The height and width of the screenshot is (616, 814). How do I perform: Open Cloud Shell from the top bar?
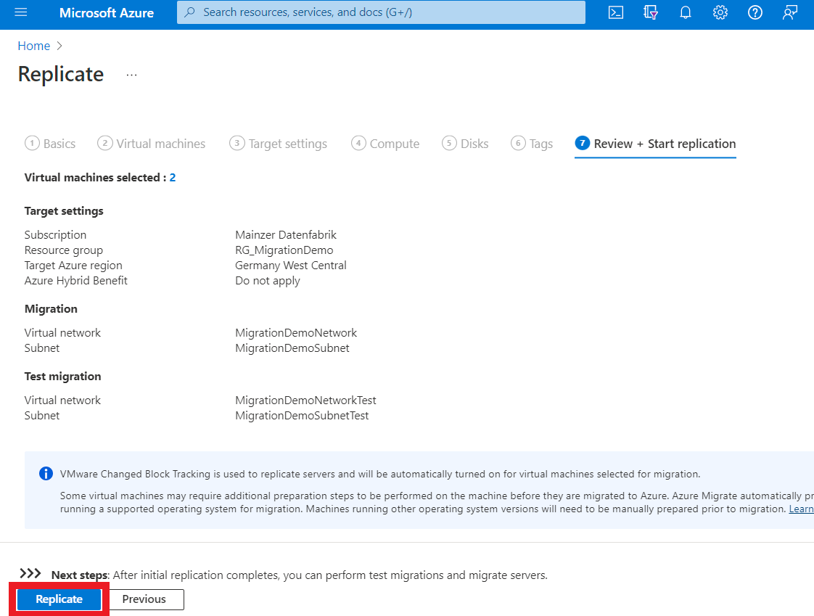click(616, 12)
